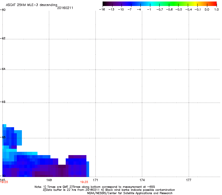Click the longitude label 174
222x195 pixels.
pyautogui.click(x=142, y=180)
